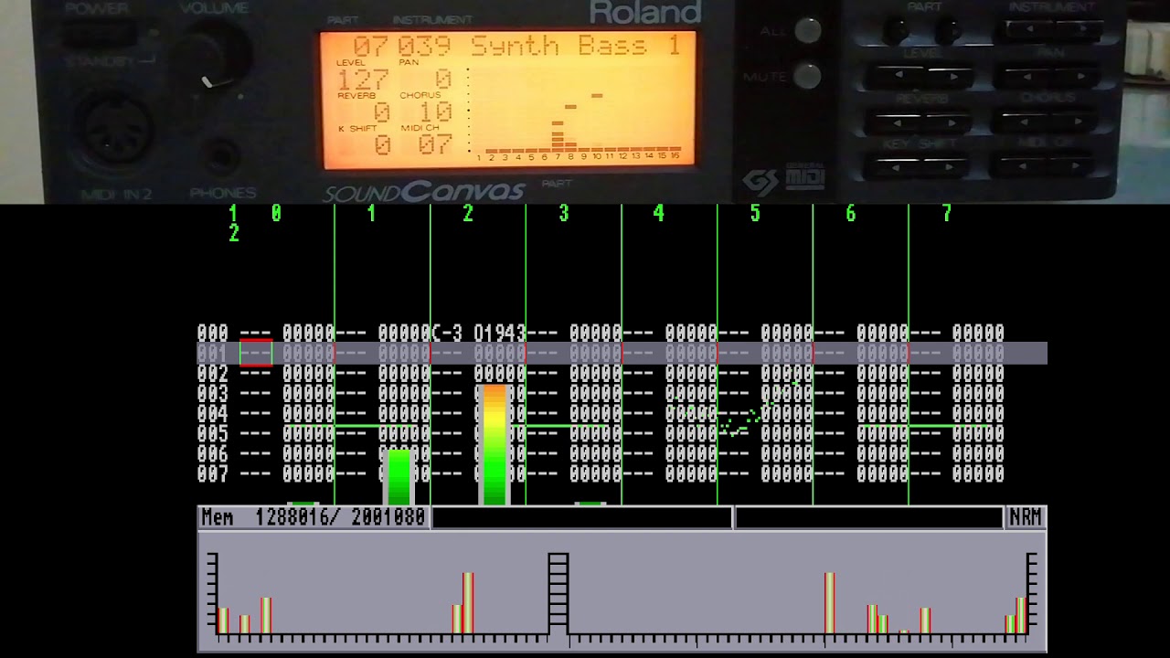1170x658 pixels.
Task: Select pattern row 007
Action: [x=601, y=473]
